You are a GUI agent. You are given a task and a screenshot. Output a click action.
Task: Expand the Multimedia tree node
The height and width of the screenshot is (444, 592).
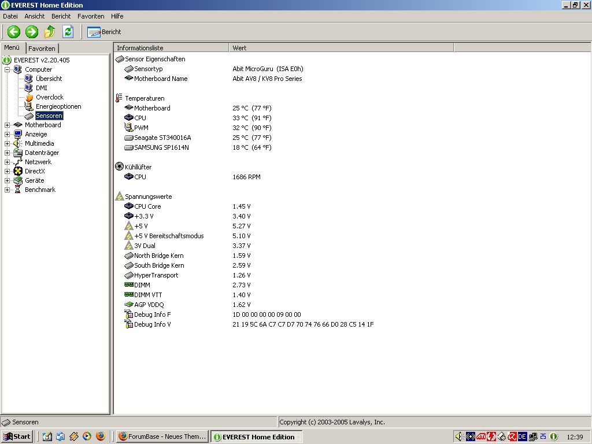tap(7, 143)
